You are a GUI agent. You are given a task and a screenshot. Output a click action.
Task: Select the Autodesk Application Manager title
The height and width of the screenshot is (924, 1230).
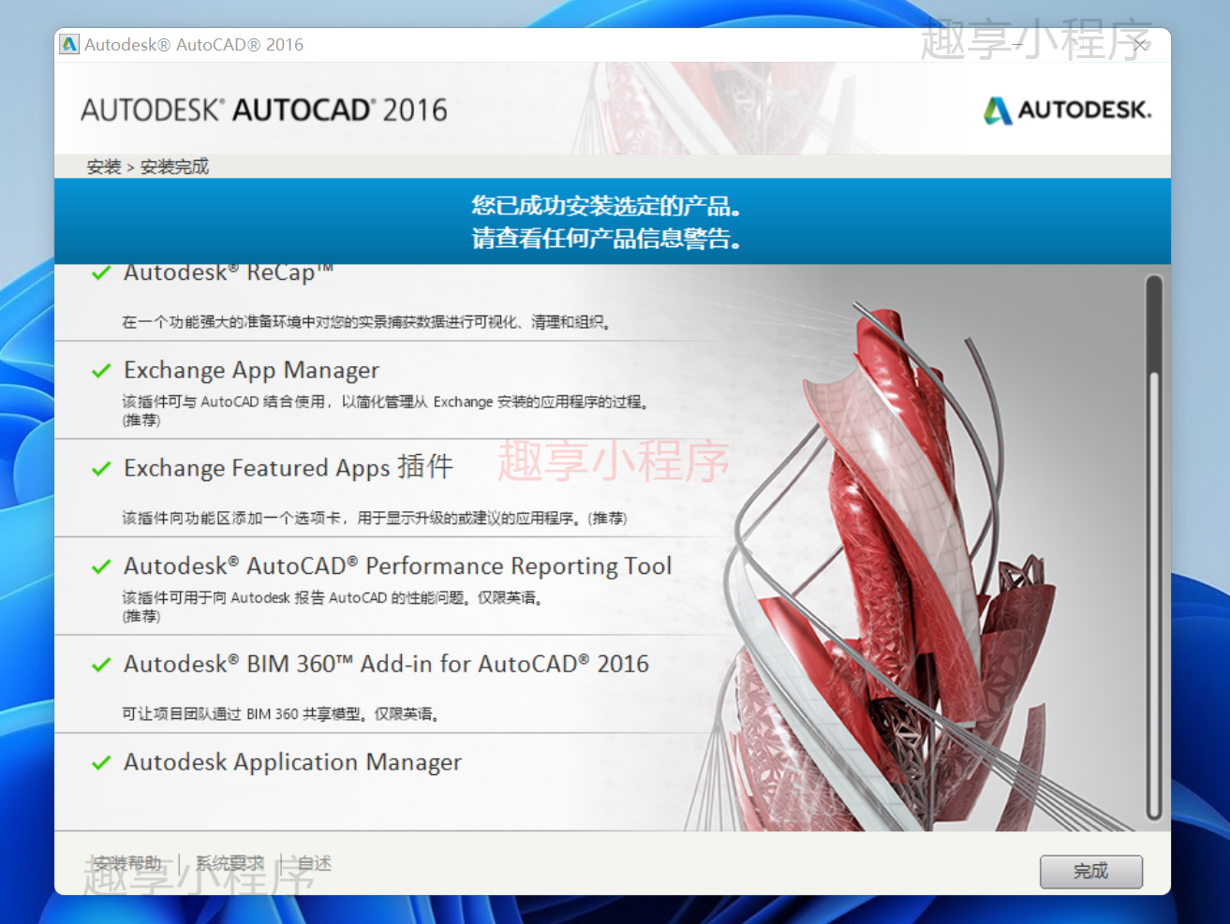(x=292, y=762)
